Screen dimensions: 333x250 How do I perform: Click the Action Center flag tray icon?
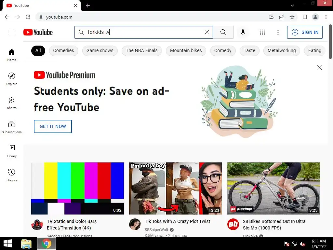287,243
